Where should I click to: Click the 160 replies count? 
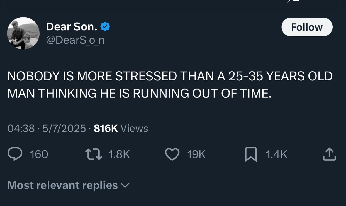click(39, 154)
